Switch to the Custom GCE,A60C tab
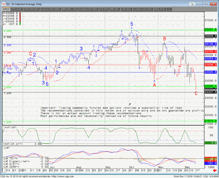Viewport: 219px width, 178px height. tap(51, 9)
